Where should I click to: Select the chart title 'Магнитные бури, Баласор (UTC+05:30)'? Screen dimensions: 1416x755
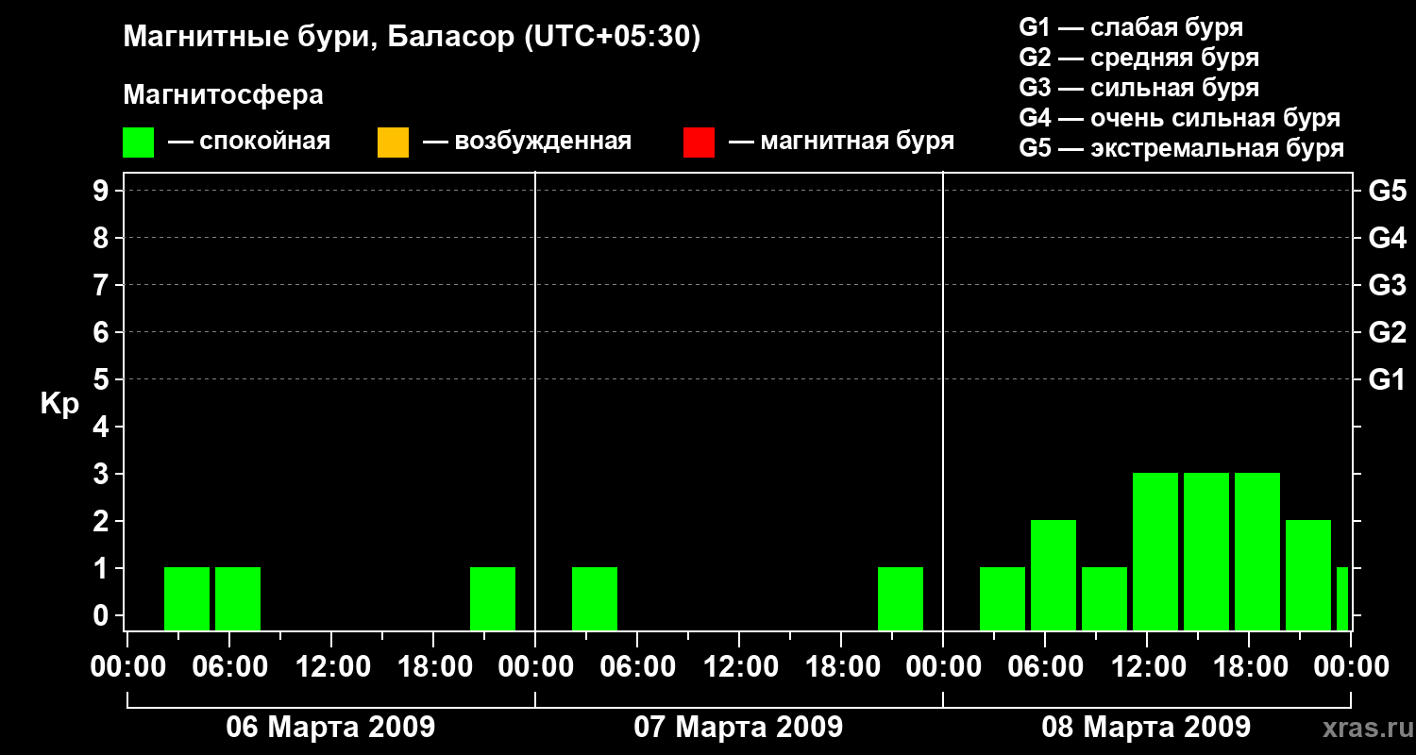[413, 38]
